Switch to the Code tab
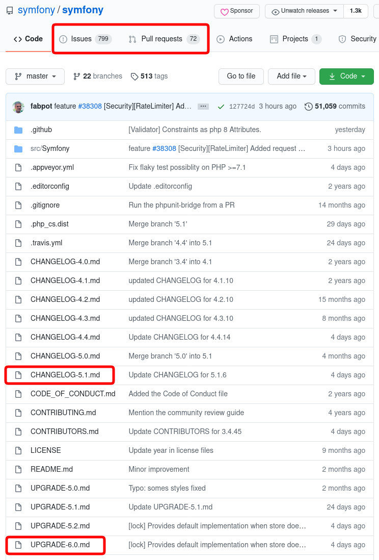 pyautogui.click(x=28, y=39)
